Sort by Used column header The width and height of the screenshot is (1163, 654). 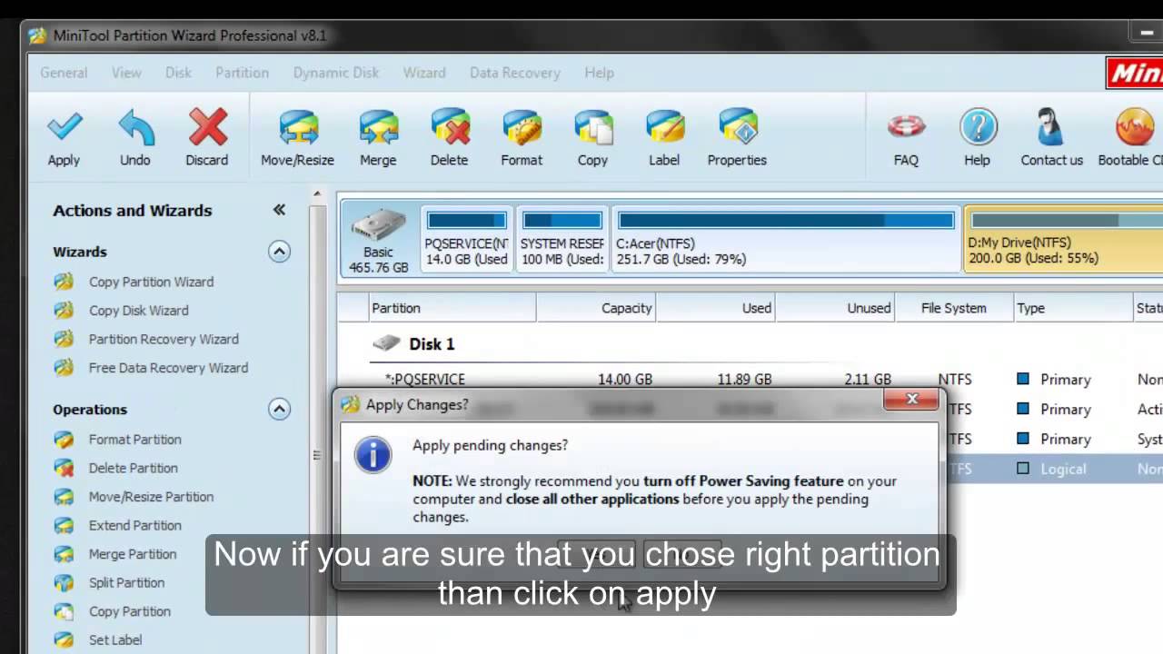(715, 308)
